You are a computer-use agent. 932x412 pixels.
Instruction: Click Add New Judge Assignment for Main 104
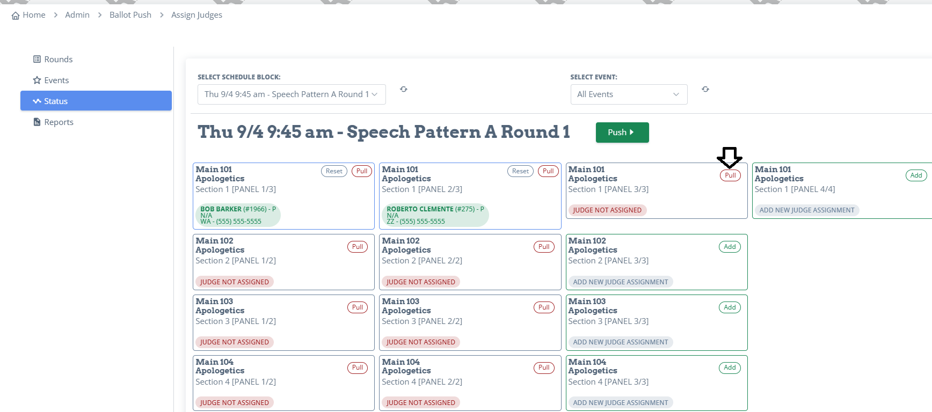click(x=621, y=402)
